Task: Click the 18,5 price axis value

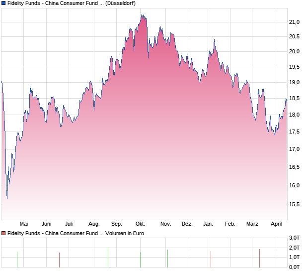Action: tap(294, 98)
